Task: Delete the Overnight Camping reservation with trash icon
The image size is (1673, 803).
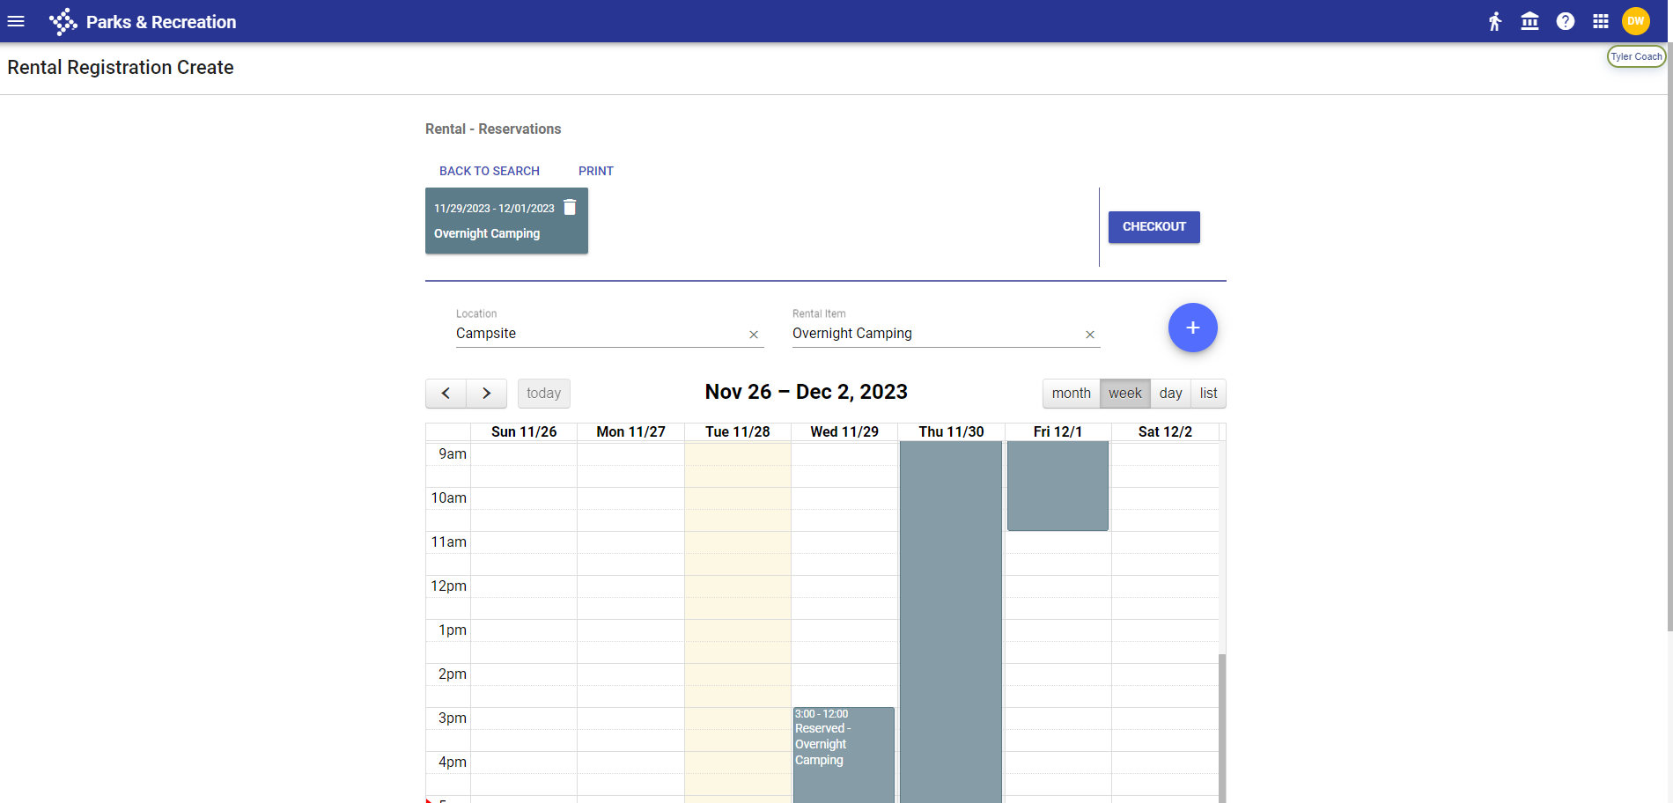Action: coord(570,207)
